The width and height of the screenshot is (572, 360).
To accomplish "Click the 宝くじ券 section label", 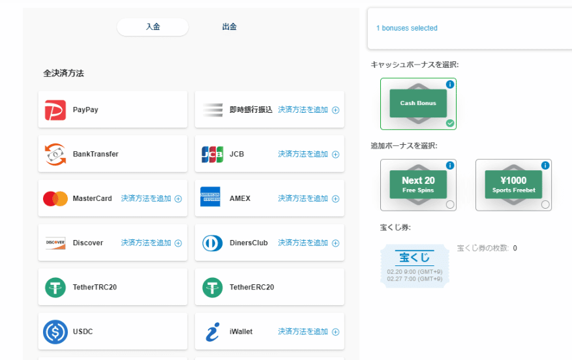I will click(x=395, y=228).
